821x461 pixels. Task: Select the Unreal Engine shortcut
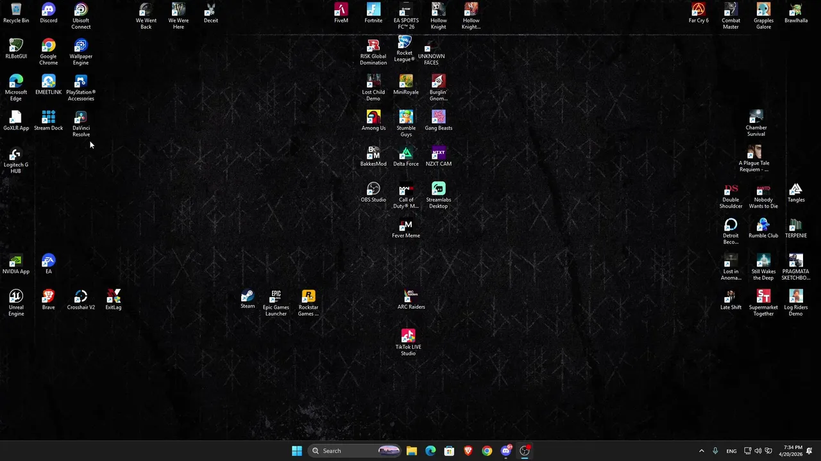coord(16,303)
